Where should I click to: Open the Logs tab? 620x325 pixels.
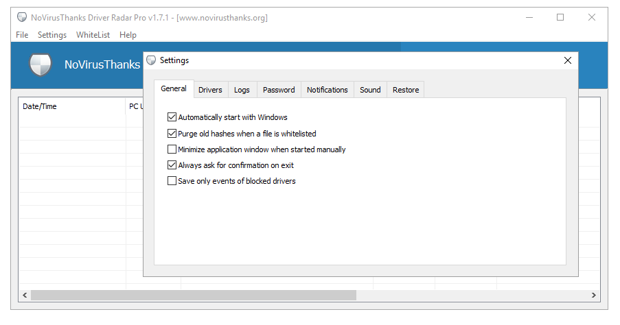point(242,90)
